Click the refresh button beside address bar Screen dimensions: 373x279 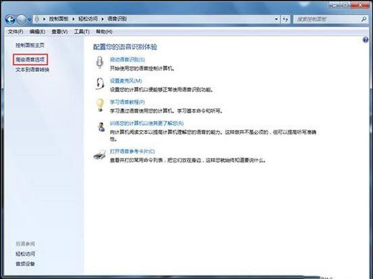click(285, 19)
